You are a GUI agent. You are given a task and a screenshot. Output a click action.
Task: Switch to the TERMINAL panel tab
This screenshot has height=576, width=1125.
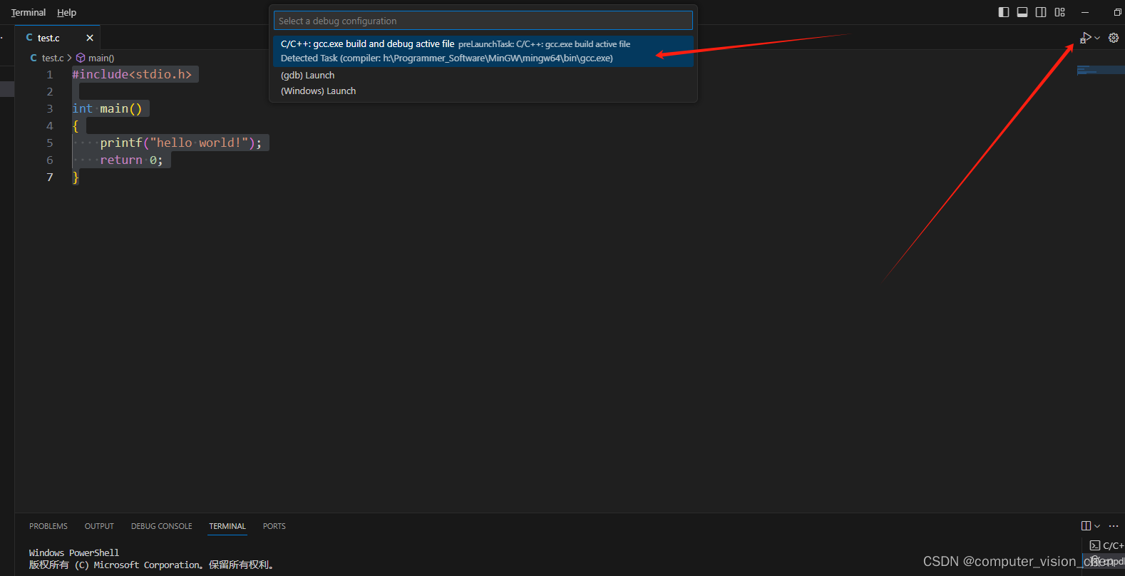coord(227,526)
